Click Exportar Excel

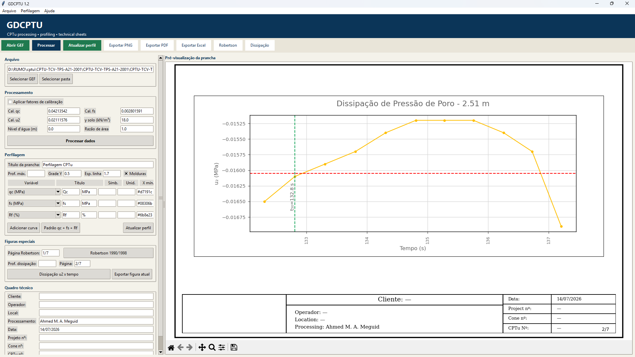coord(194,45)
